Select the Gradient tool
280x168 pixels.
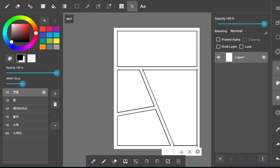click(x=64, y=6)
